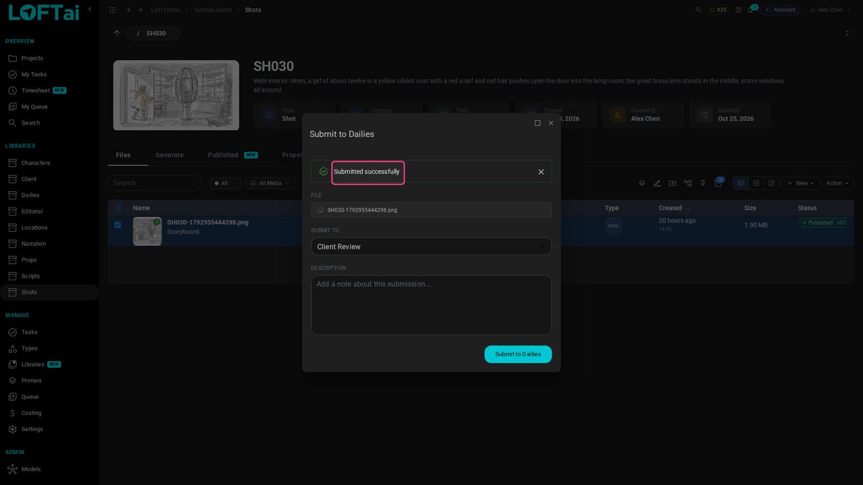Click the Tutorial Demo breadcrumb link

point(212,10)
